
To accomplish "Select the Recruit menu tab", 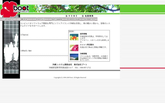I will (40, 19).
